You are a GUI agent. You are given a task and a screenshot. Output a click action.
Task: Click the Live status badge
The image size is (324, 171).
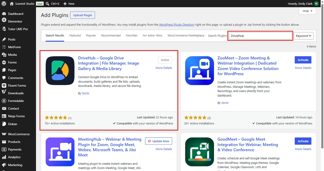point(40,4)
